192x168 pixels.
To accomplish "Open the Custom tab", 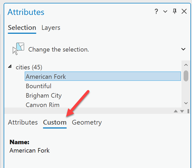I will 55,122.
